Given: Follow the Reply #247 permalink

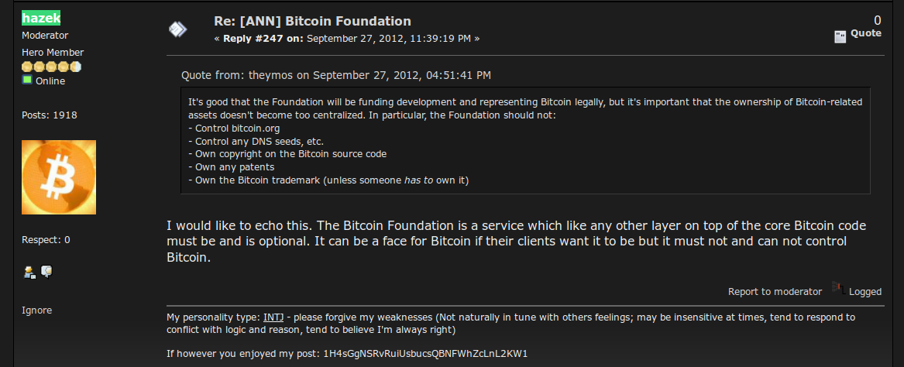Looking at the screenshot, I should pos(262,39).
